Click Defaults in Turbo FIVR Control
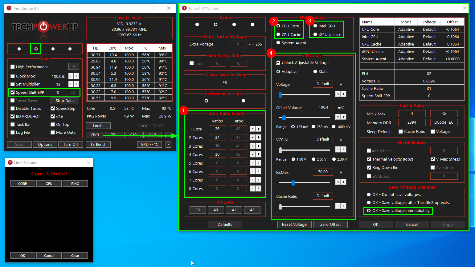This screenshot has height=267, width=475. point(225,224)
